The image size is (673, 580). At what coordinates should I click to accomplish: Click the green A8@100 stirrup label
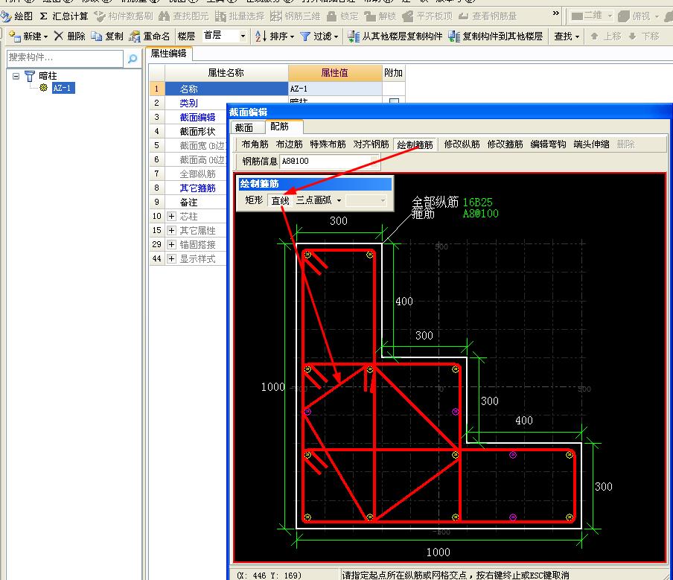481,214
